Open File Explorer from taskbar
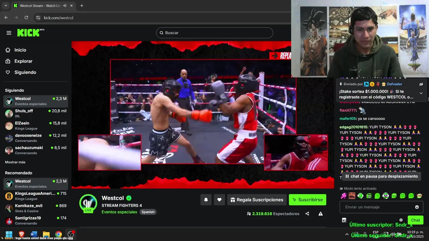 tap(46, 234)
